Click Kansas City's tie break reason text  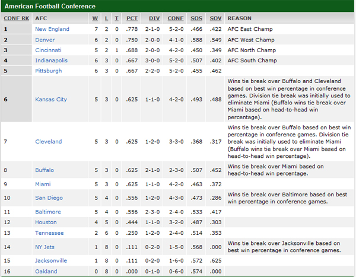pyautogui.click(x=289, y=99)
